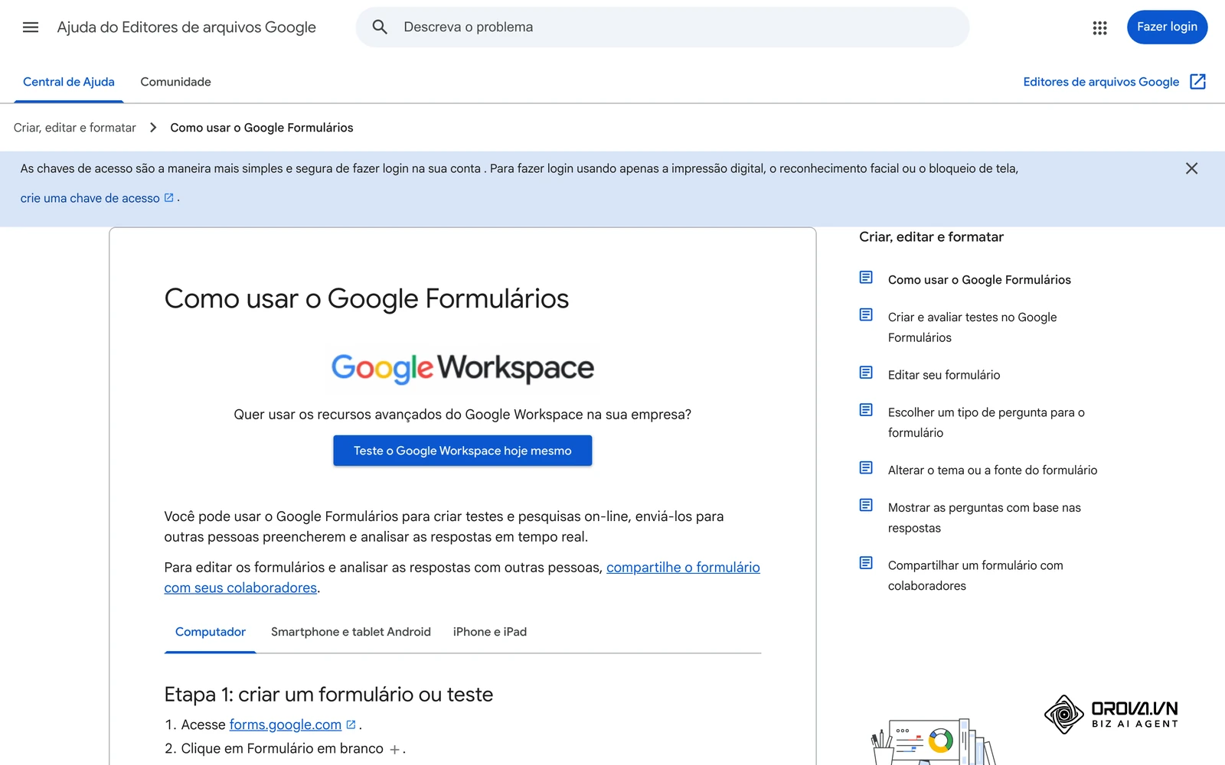Click the article icon for Criar e avaliar testes
This screenshot has height=765, width=1225.
point(866,314)
